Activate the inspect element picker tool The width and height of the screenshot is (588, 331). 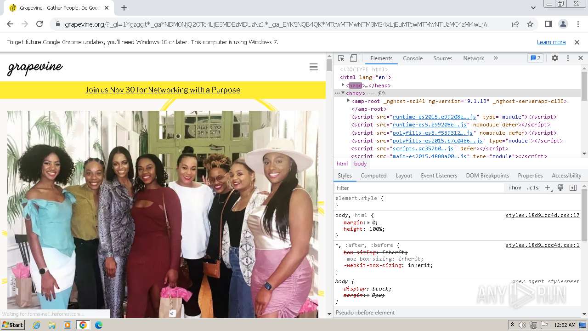341,58
